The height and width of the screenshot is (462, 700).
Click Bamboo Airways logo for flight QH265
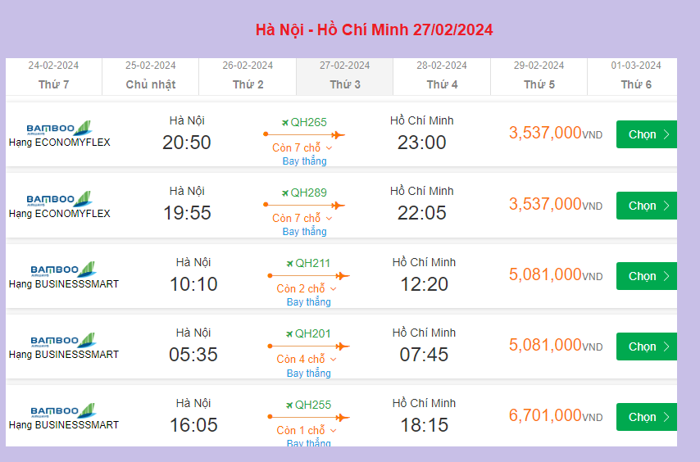(x=59, y=129)
